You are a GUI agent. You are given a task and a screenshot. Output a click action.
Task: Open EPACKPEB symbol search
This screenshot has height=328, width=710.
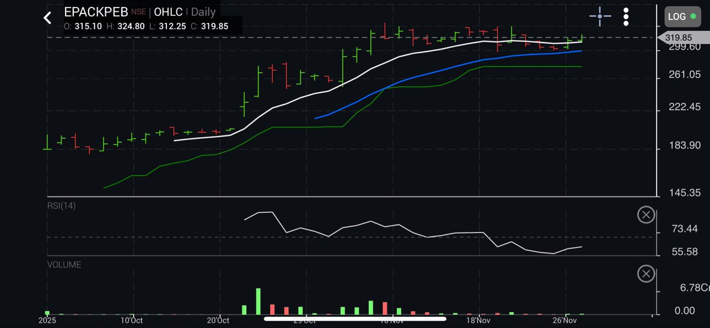[x=96, y=11]
